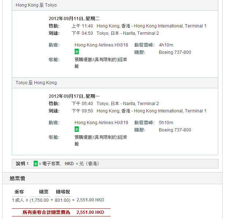Click the green e-ticket icon under HX618
This screenshot has width=227, height=219.
[77, 52]
